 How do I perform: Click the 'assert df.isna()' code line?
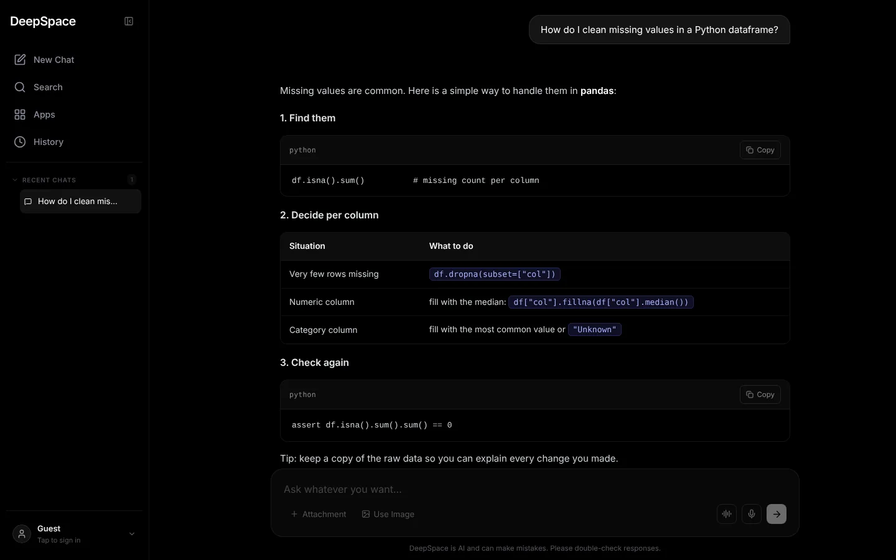click(372, 425)
